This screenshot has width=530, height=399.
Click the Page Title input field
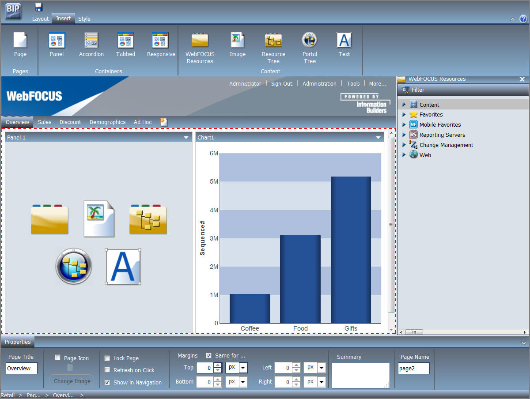pyautogui.click(x=22, y=368)
